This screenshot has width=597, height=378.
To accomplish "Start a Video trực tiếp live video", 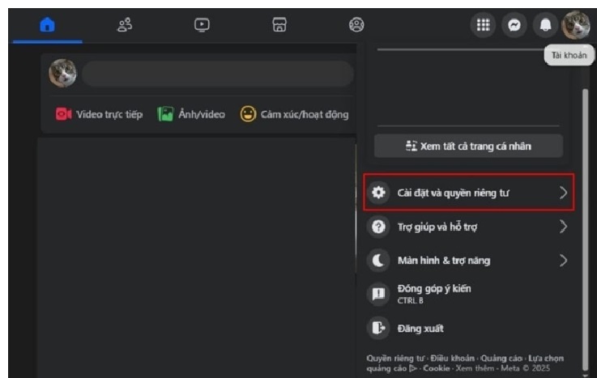I will (99, 114).
